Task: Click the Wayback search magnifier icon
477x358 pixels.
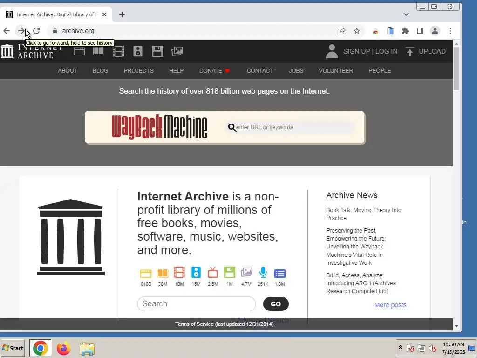Action: tap(232, 127)
